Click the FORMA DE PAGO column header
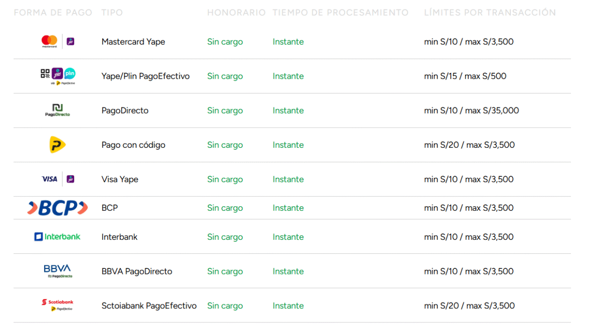Screen dimensions: 601x327 click(53, 13)
